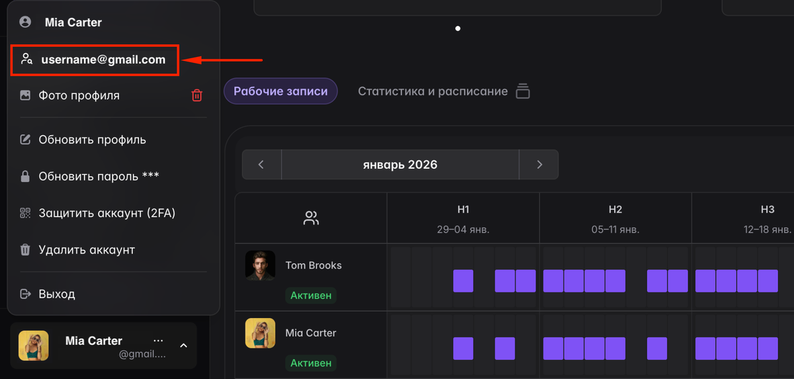794x379 pixels.
Task: Click the username@gmail.com email entry
Action: click(x=95, y=60)
